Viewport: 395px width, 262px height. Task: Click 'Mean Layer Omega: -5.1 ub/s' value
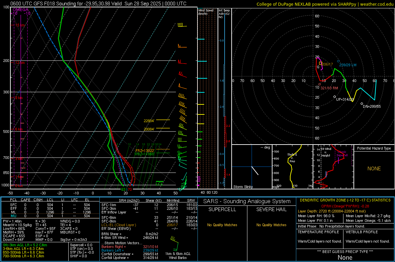(x=368, y=221)
